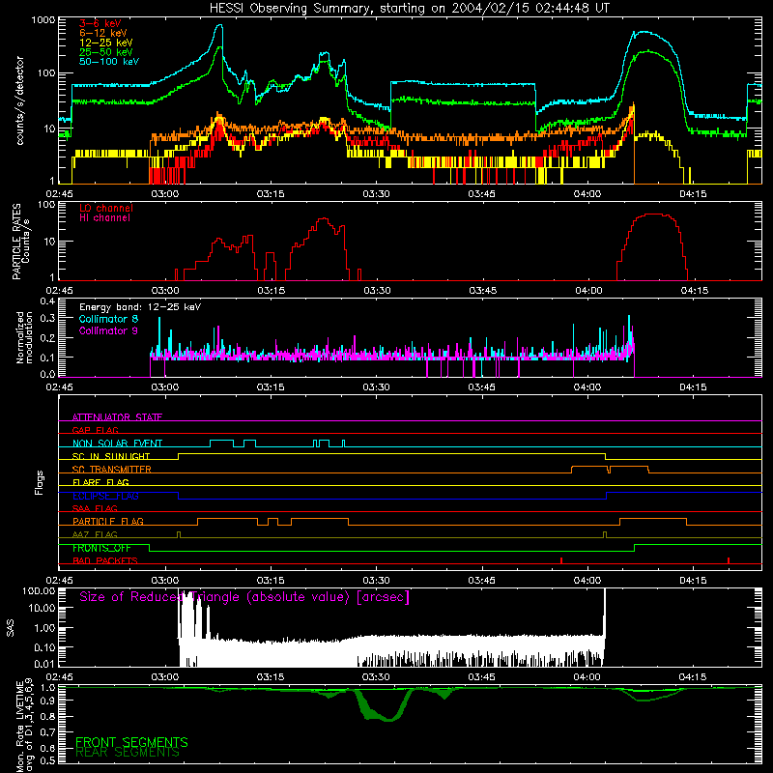Image resolution: width=773 pixels, height=773 pixels.
Task: Click the ECLIPSE_FLAG label
Action: point(105,496)
